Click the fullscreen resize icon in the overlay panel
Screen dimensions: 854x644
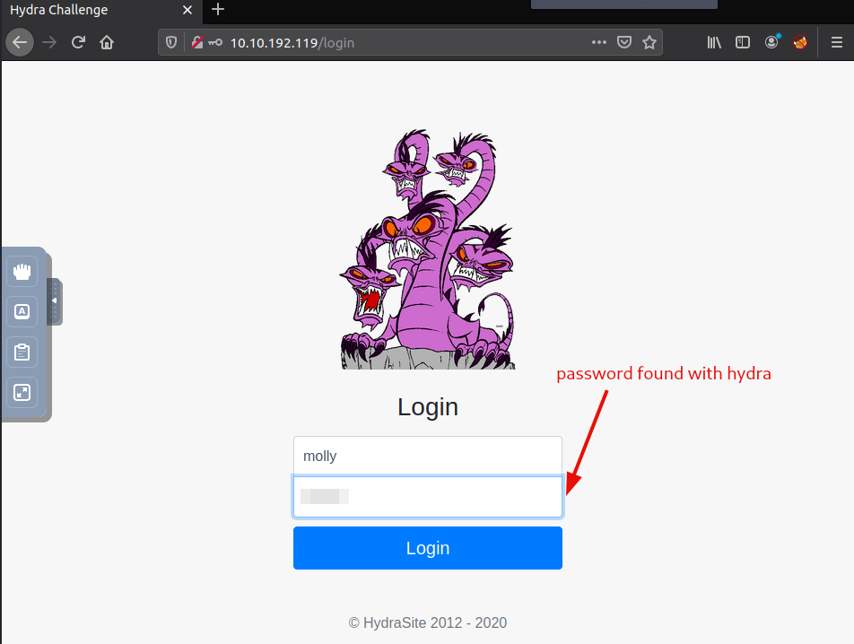(x=22, y=392)
